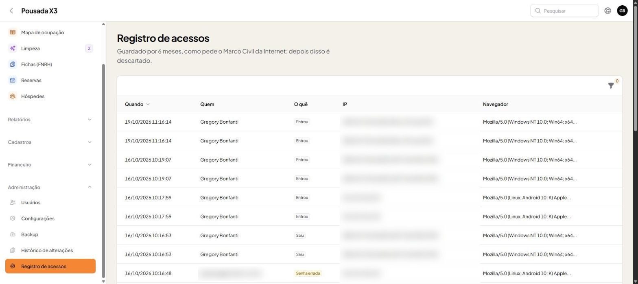Sort by the Quando column arrow
The height and width of the screenshot is (284, 638).
pyautogui.click(x=148, y=105)
